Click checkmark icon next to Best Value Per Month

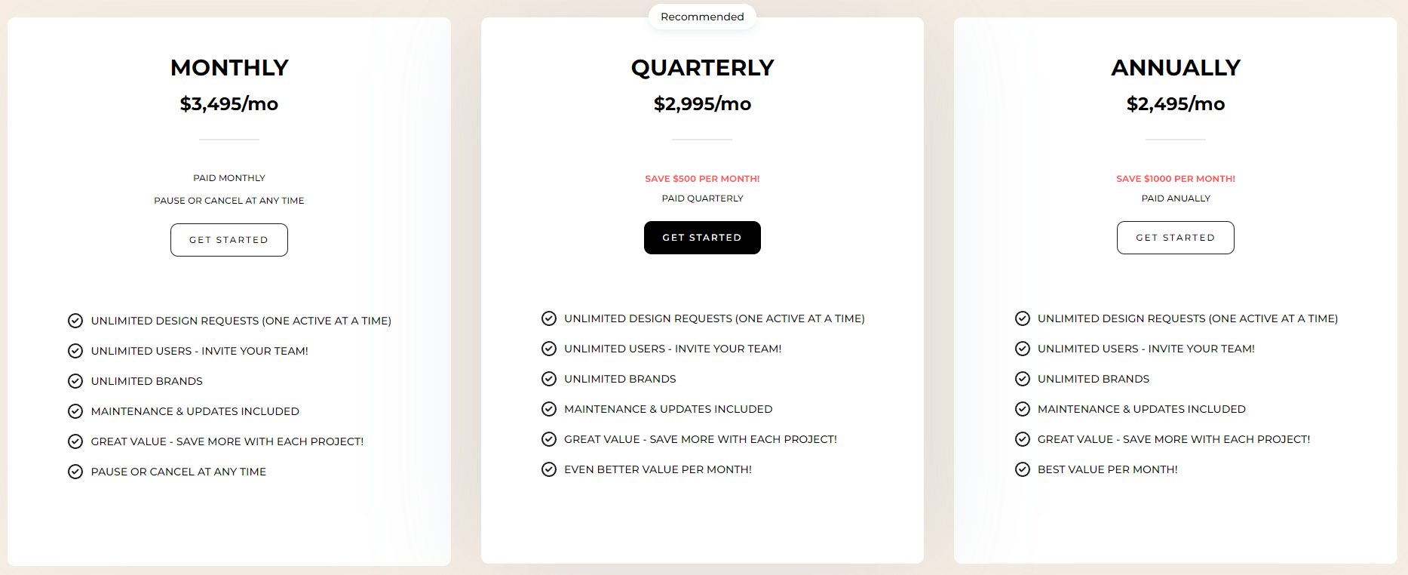1023,469
